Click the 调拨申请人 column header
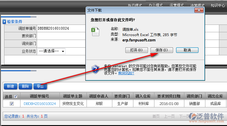The image size is (227, 126). (x=99, y=96)
